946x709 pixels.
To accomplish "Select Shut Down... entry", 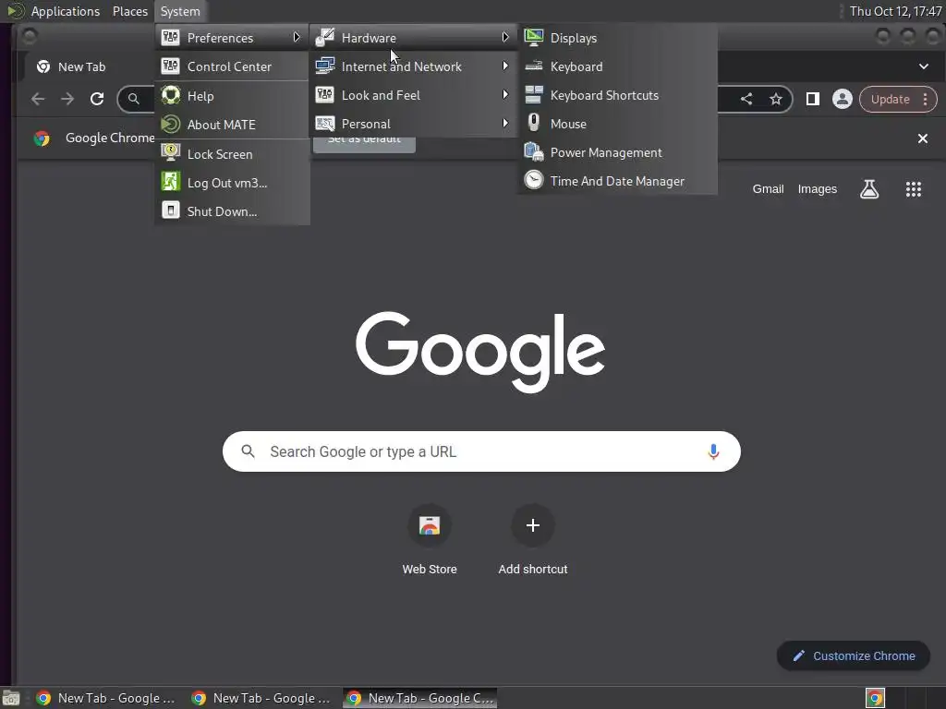I will point(232,211).
